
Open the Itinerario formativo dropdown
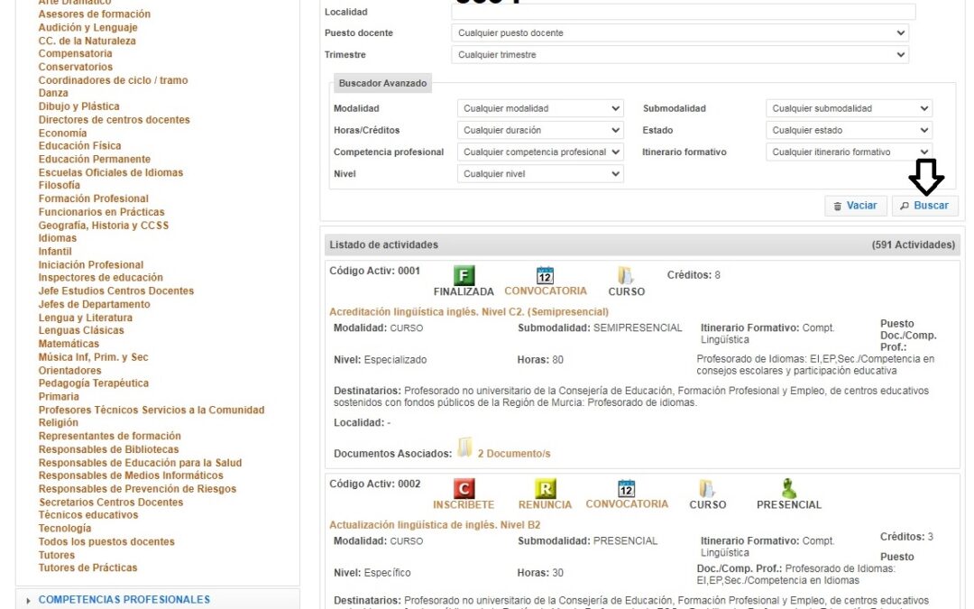click(x=850, y=152)
